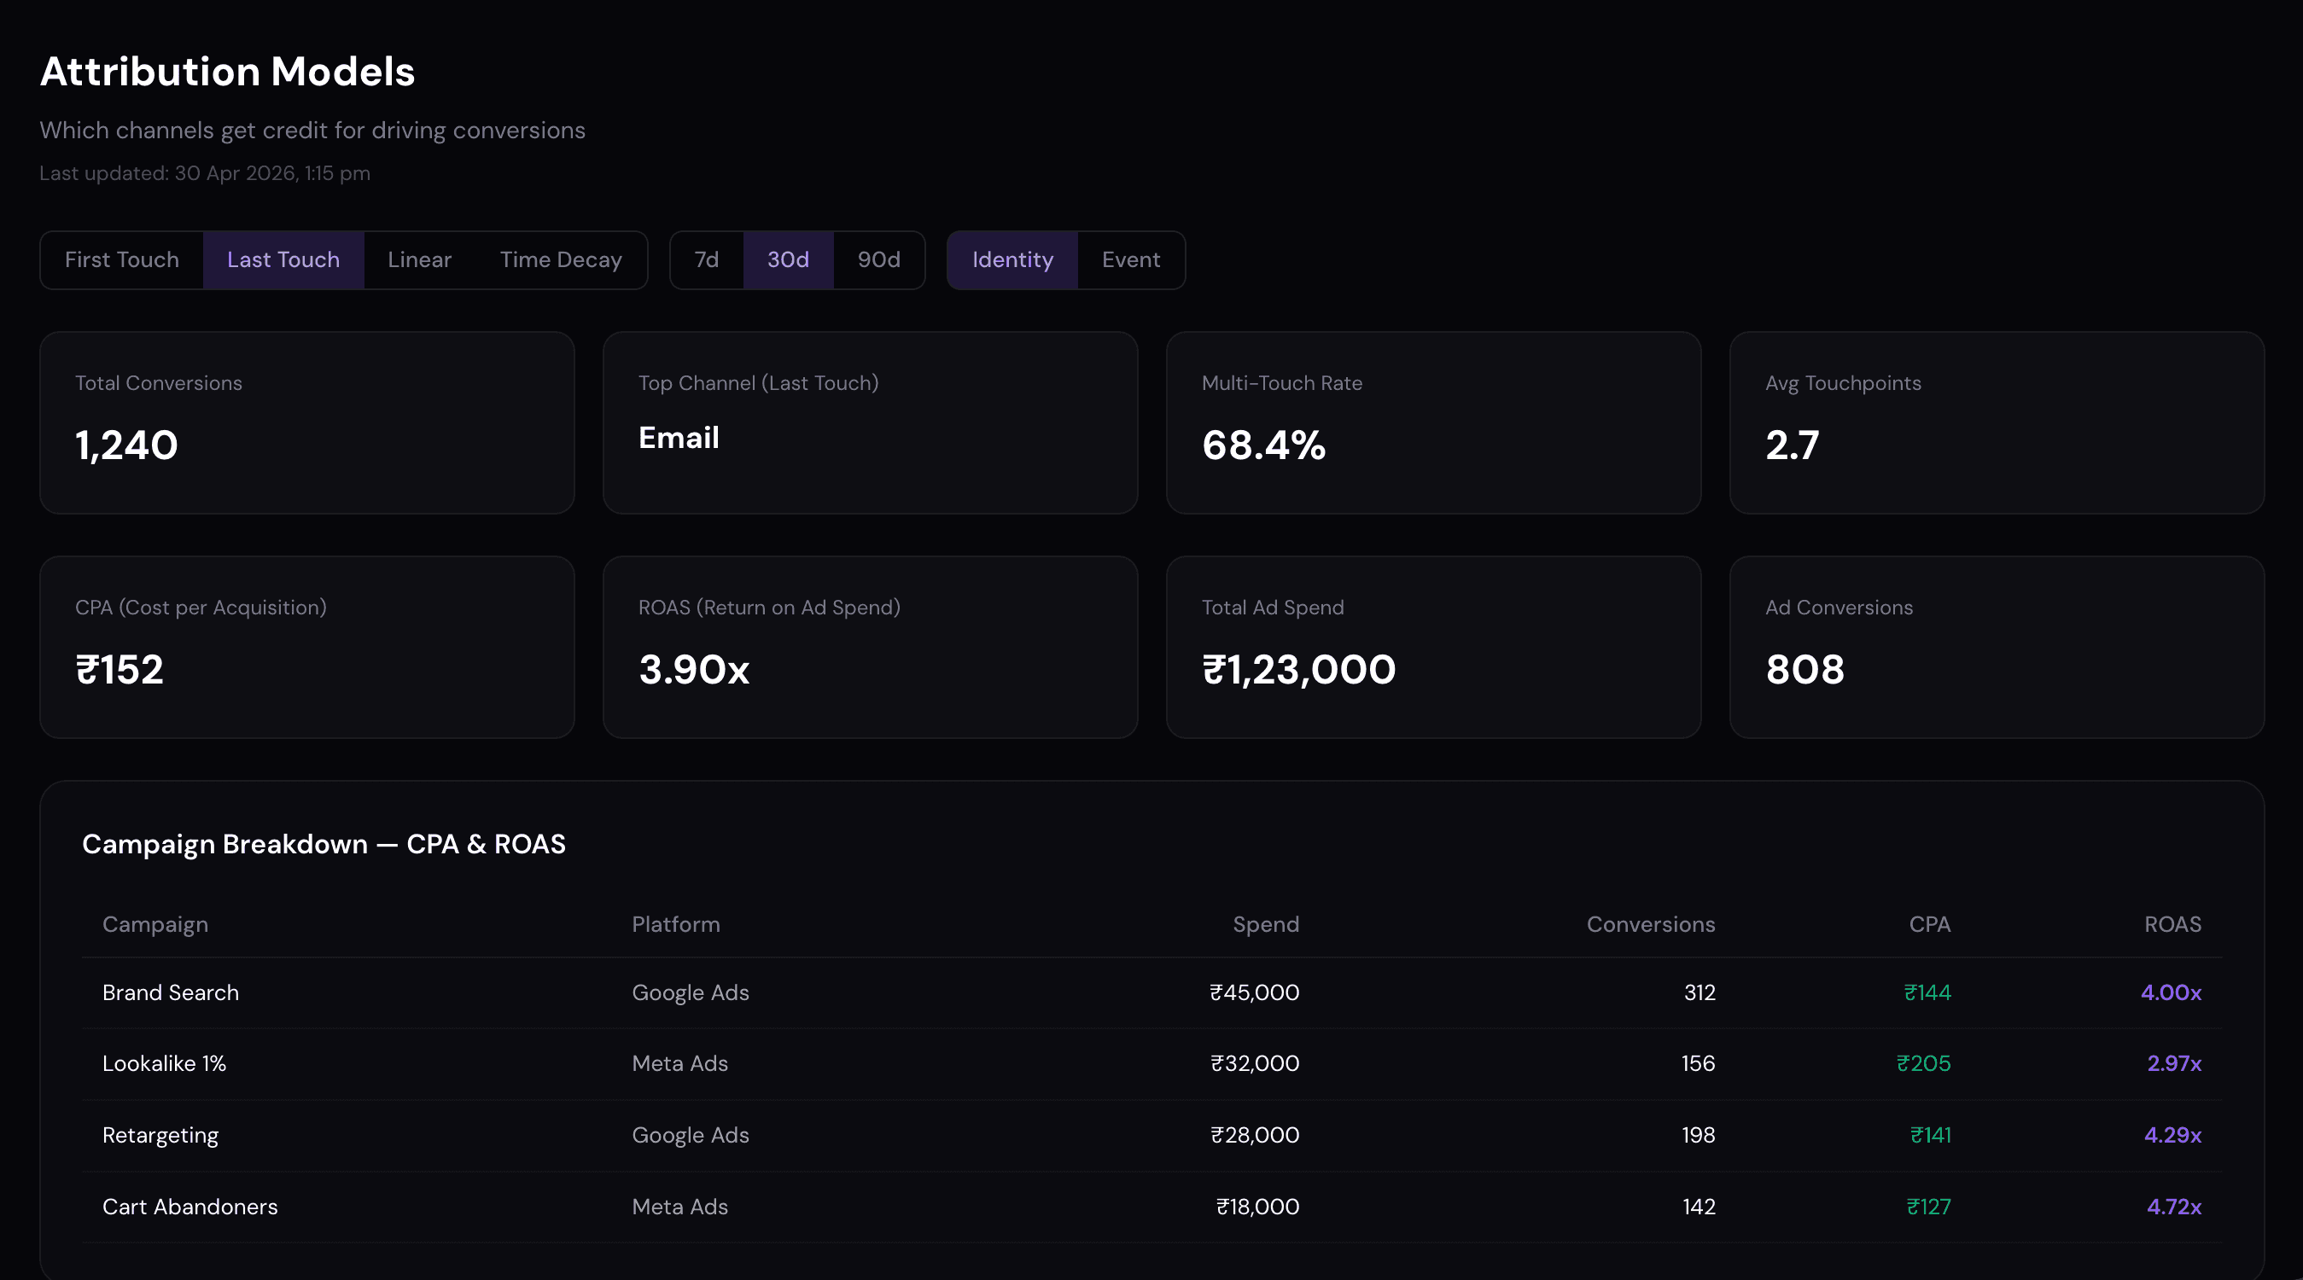Select Time Decay attribution model

click(561, 260)
